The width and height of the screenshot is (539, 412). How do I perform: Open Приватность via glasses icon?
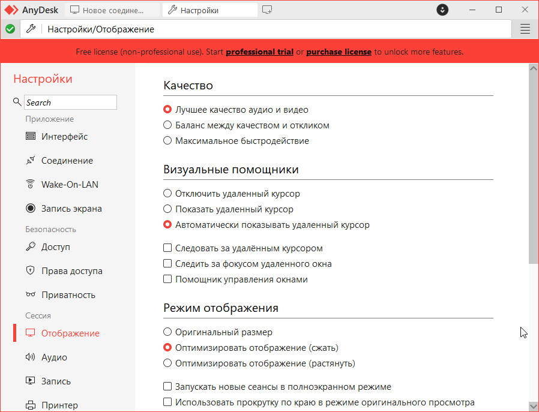[31, 295]
